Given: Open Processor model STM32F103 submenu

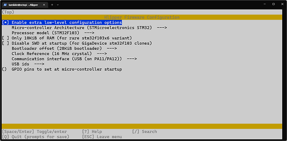Looking at the screenshot, I should (53, 33).
